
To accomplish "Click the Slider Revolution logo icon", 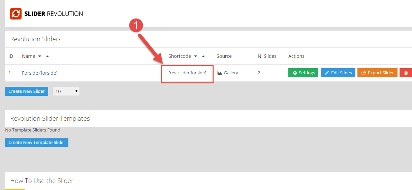I will pyautogui.click(x=16, y=14).
